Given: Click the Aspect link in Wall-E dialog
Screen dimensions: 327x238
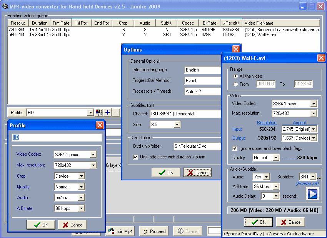Looking at the screenshot, I should (299, 123).
